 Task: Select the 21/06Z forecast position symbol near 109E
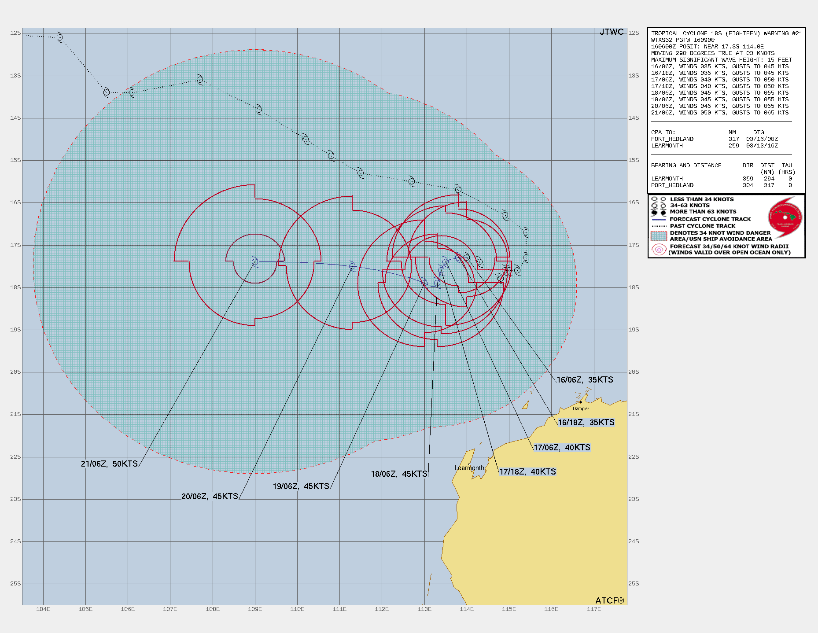255,262
